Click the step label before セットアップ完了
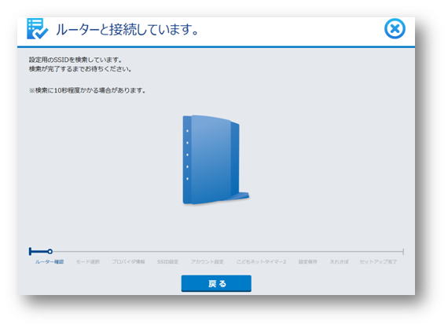Screen dimensions: 448x328 pos(339,261)
